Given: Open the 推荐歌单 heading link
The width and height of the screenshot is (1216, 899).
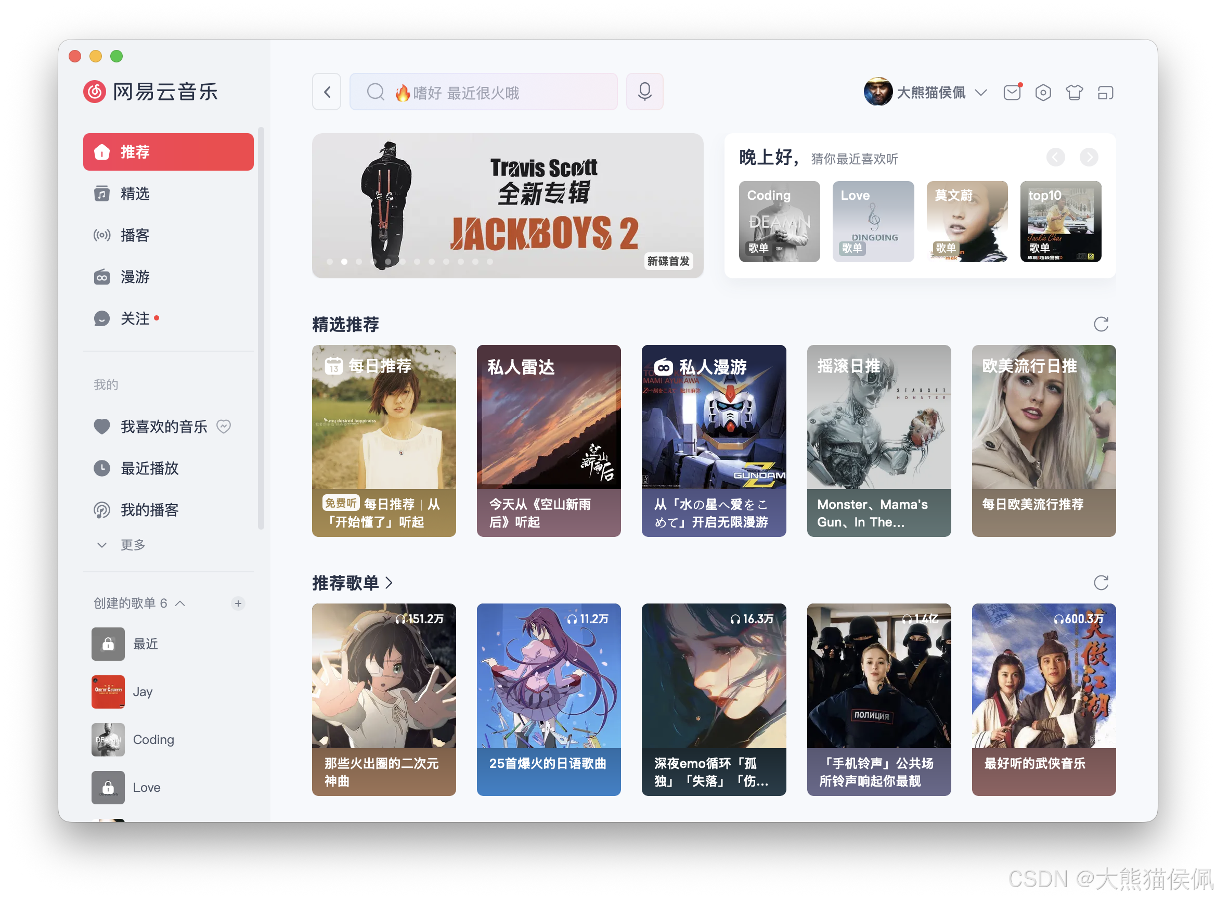Looking at the screenshot, I should coord(352,583).
